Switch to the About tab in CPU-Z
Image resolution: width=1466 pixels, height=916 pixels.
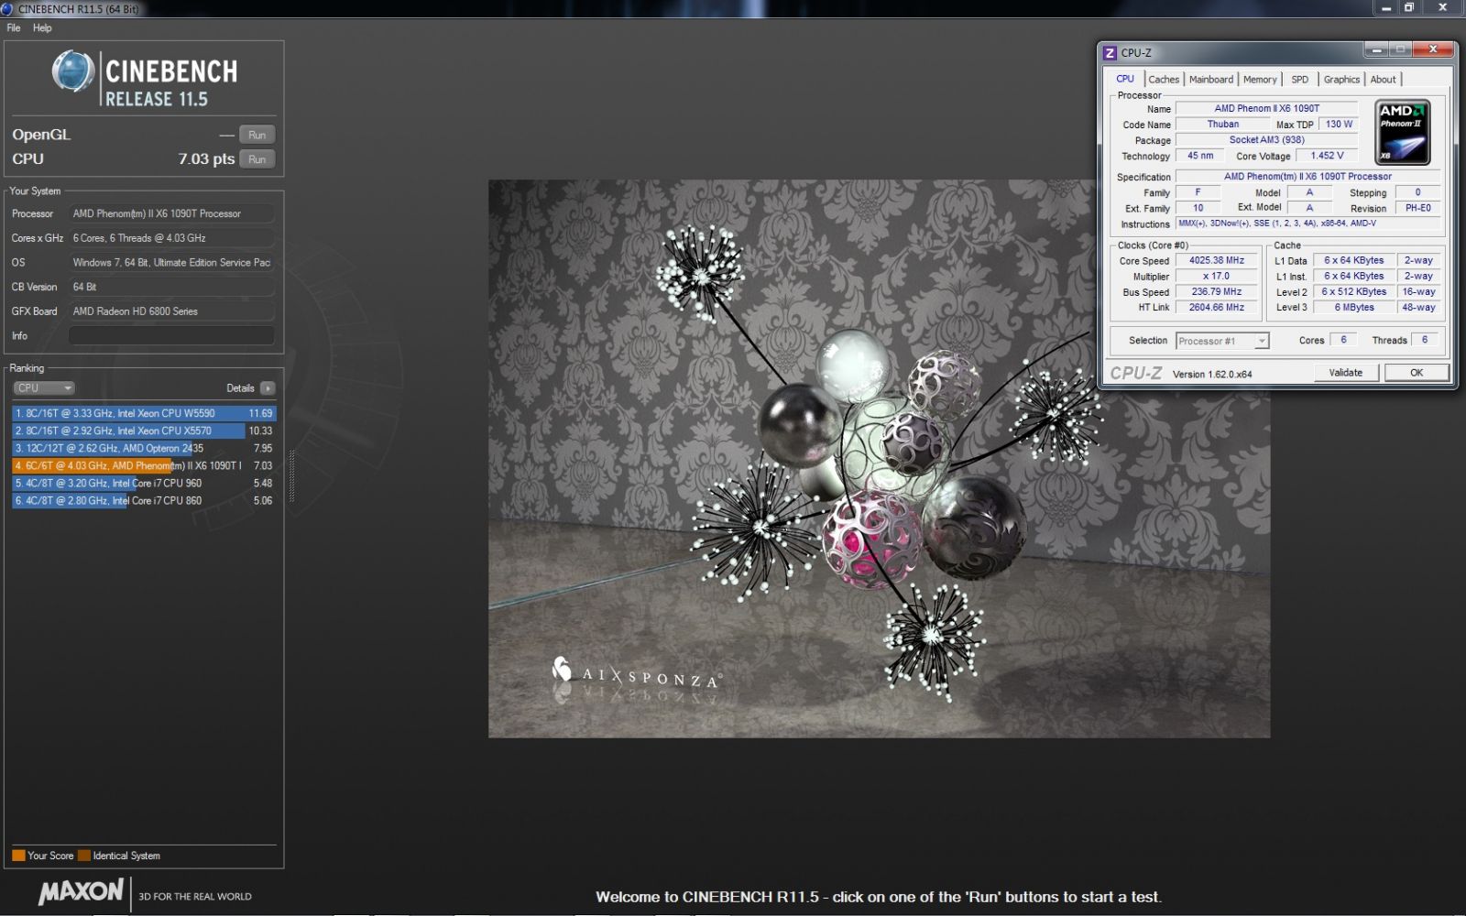1383,80
